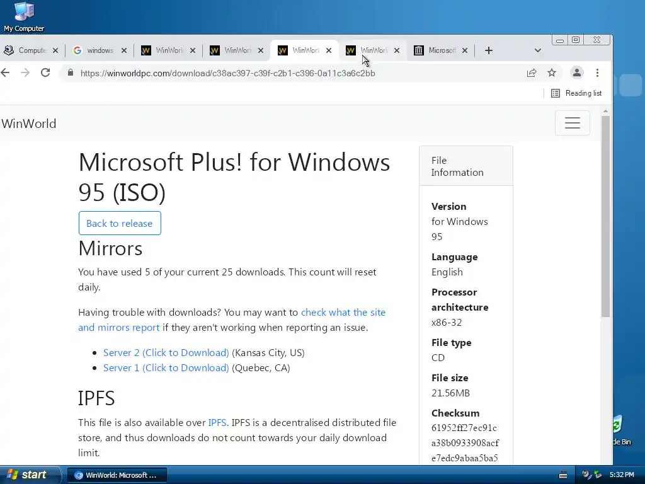645x484 pixels.
Task: Download from Server 1 Quebec
Action: [x=166, y=368]
